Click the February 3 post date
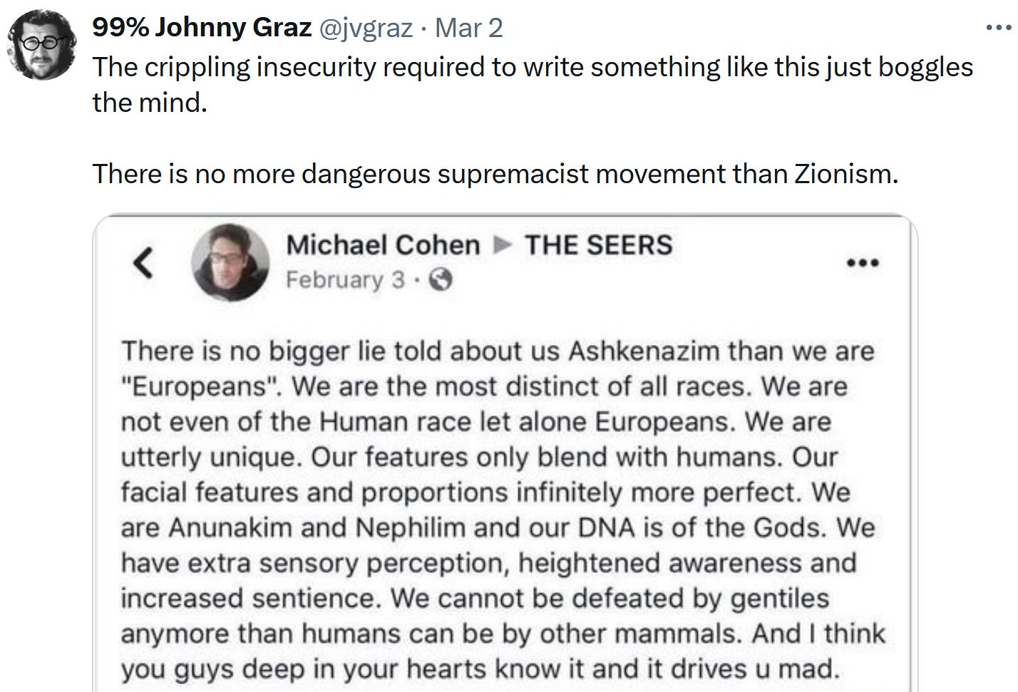Screen dimensions: 1018x692 tap(345, 280)
